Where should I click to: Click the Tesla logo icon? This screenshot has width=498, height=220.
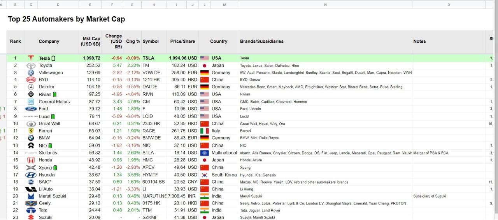point(31,58)
